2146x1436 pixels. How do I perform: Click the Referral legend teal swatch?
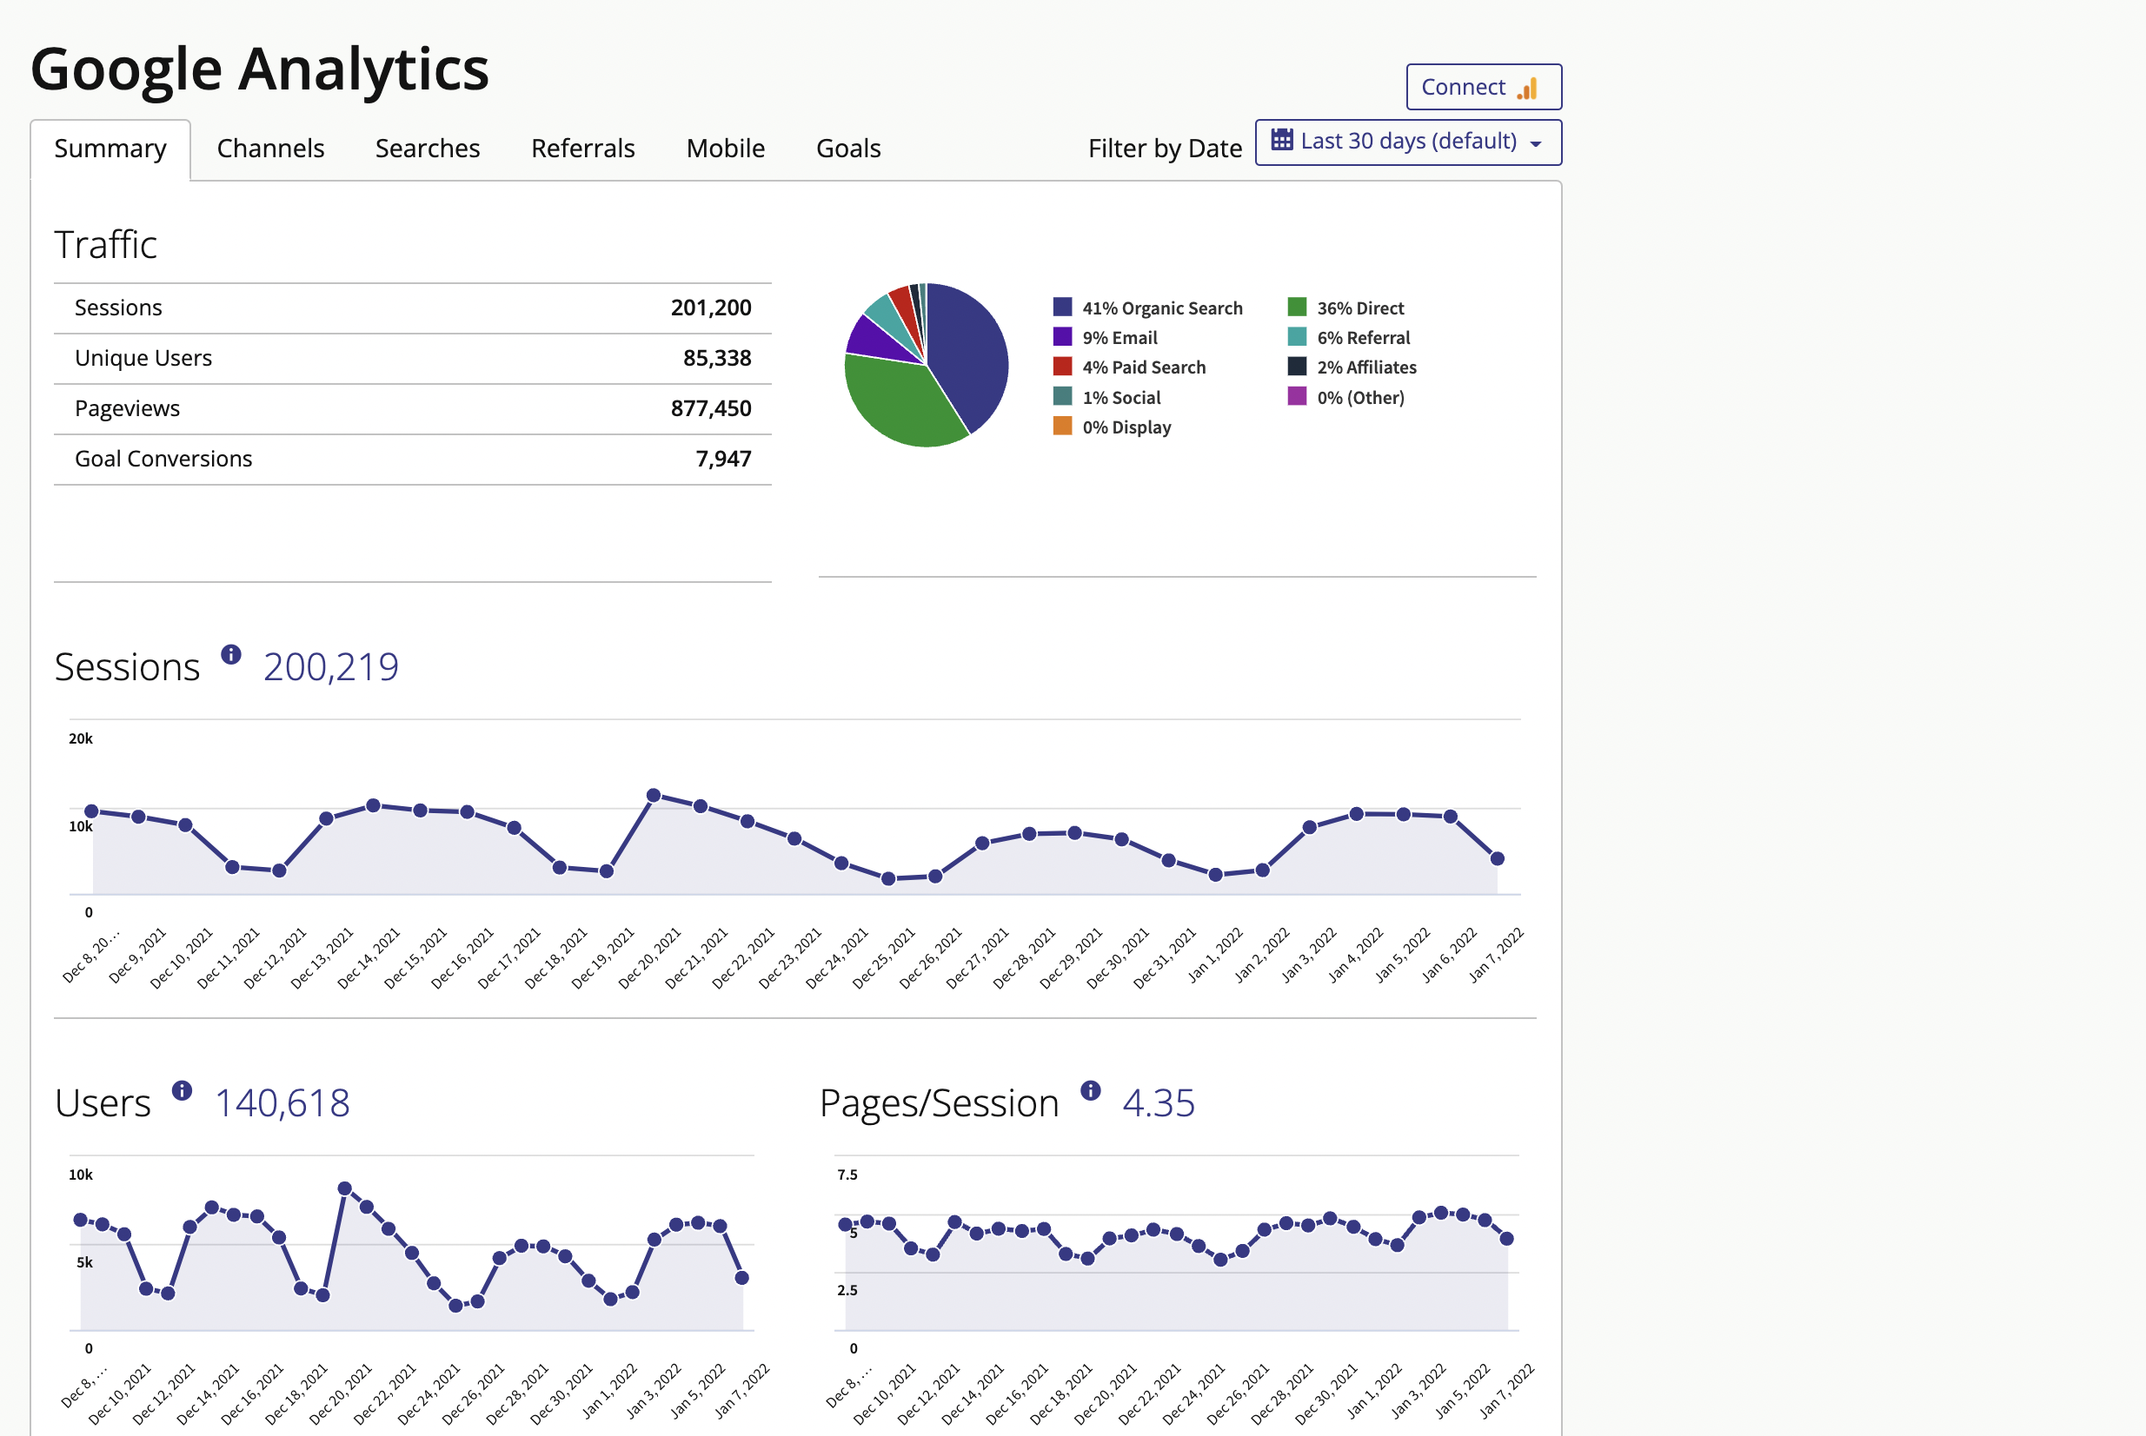coord(1297,336)
